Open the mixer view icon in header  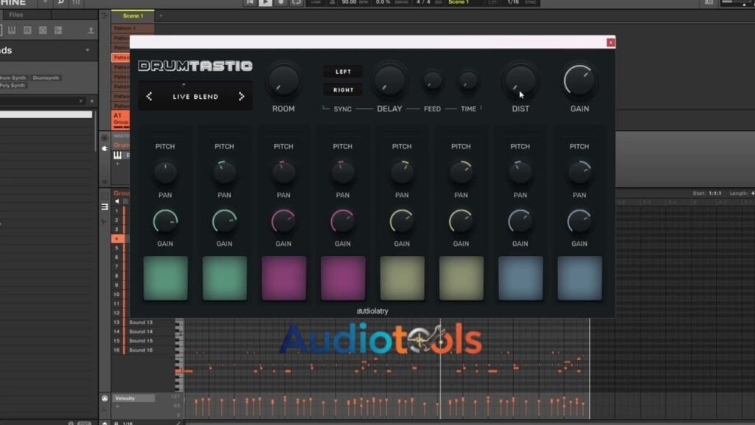(x=76, y=2)
